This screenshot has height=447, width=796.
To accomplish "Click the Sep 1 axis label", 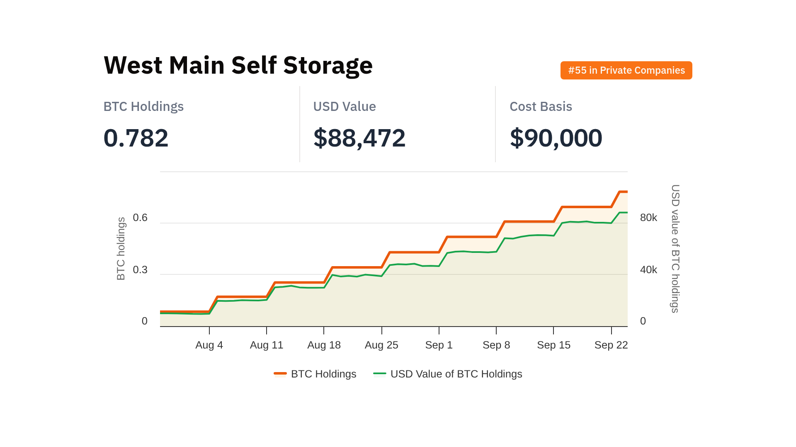I will pyautogui.click(x=439, y=345).
